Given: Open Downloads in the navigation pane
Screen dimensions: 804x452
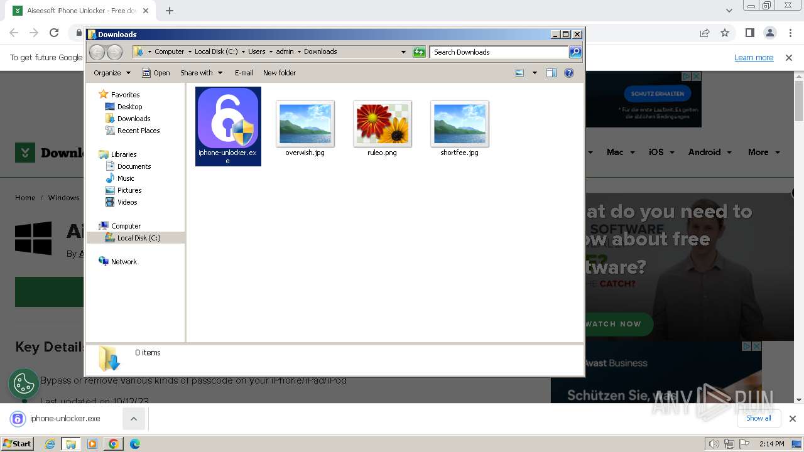Looking at the screenshot, I should [x=134, y=119].
